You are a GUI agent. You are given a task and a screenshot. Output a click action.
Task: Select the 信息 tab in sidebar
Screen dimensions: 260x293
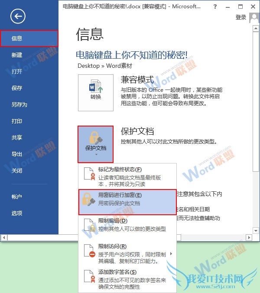click(x=29, y=39)
